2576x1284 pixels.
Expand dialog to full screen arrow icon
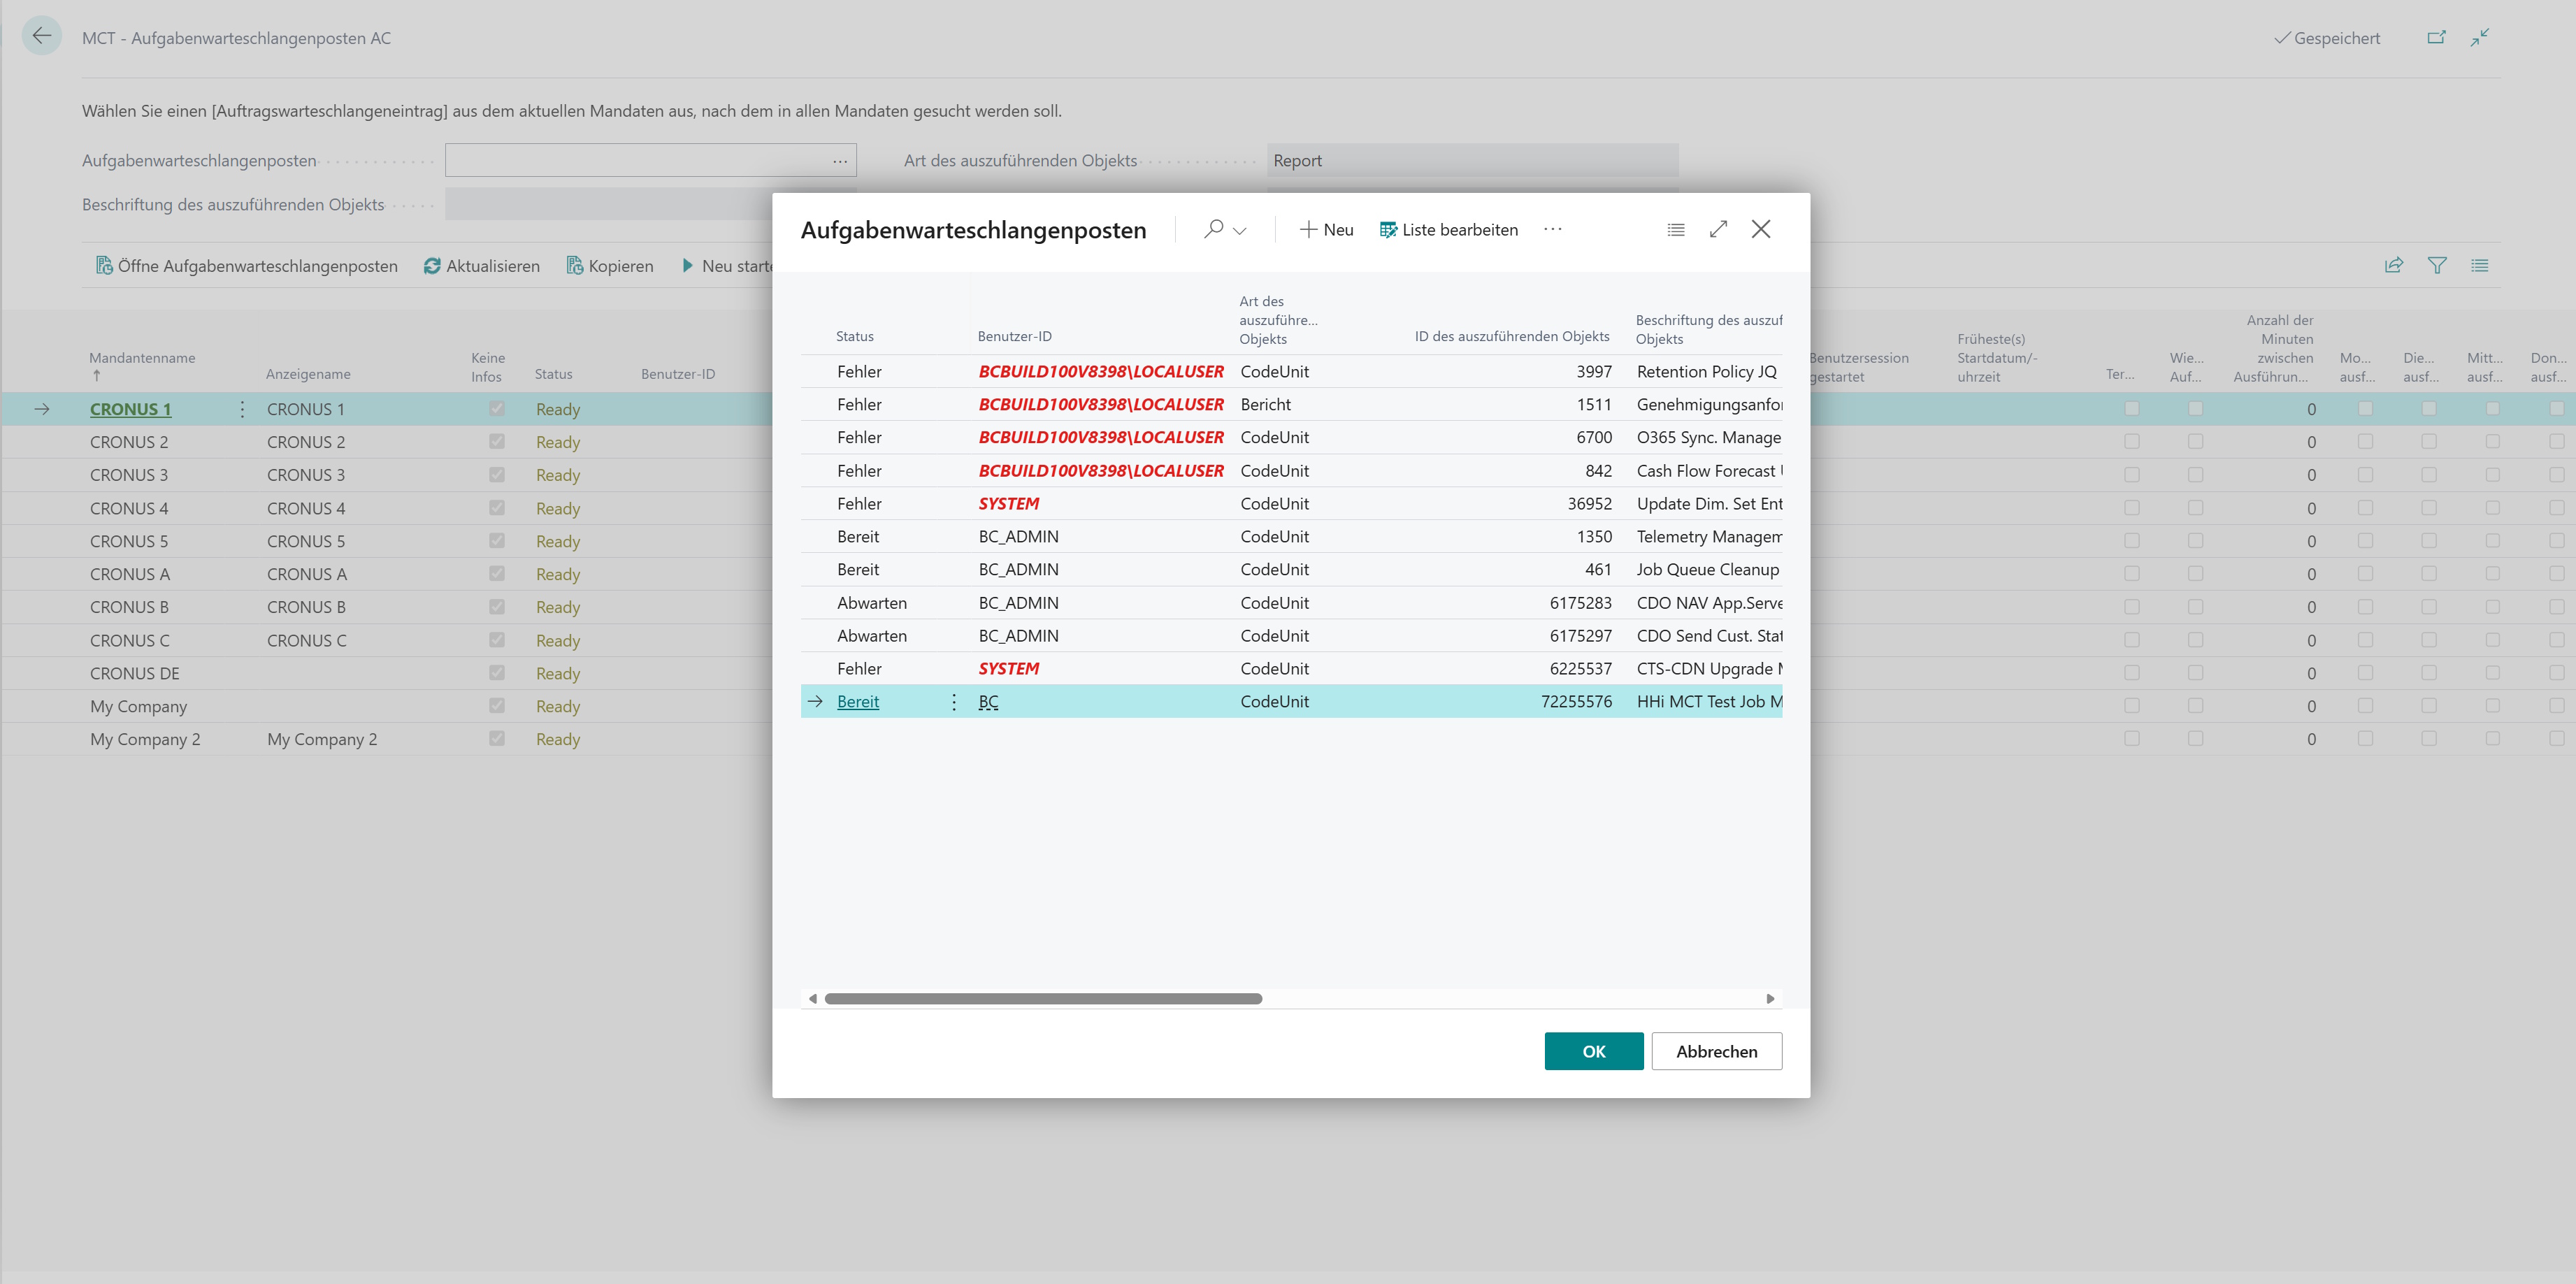click(x=1718, y=229)
